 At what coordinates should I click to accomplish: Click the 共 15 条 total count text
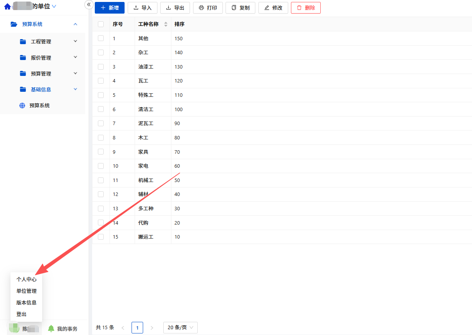click(105, 328)
